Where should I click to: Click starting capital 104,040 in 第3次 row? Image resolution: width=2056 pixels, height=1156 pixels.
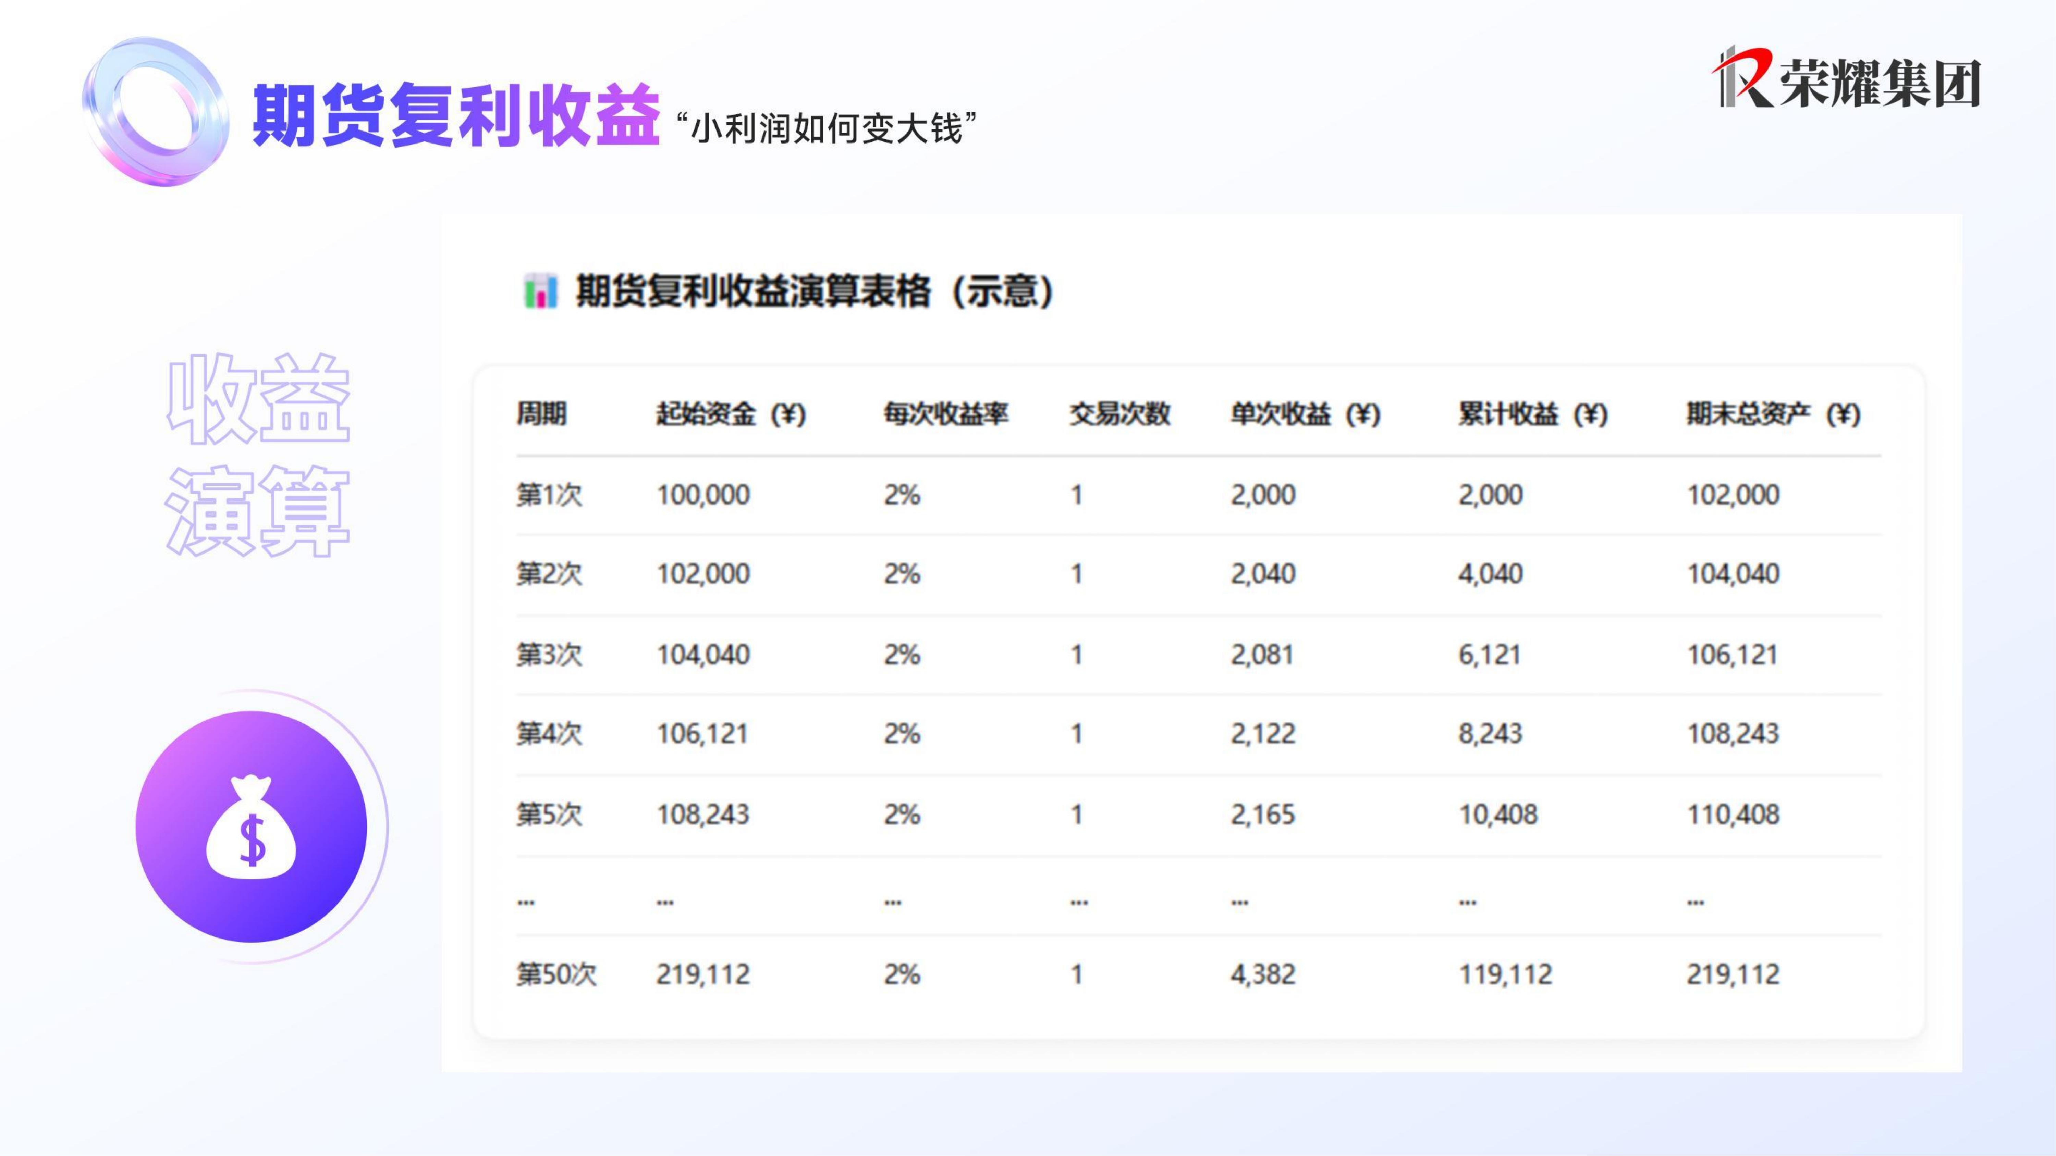[x=703, y=655]
